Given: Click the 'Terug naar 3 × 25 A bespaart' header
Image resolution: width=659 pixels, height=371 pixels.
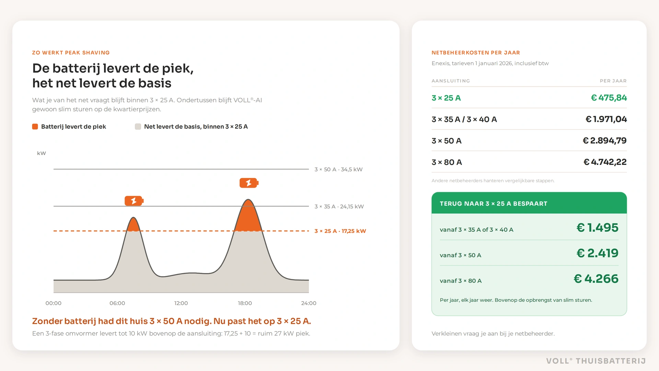Looking at the screenshot, I should click(529, 203).
